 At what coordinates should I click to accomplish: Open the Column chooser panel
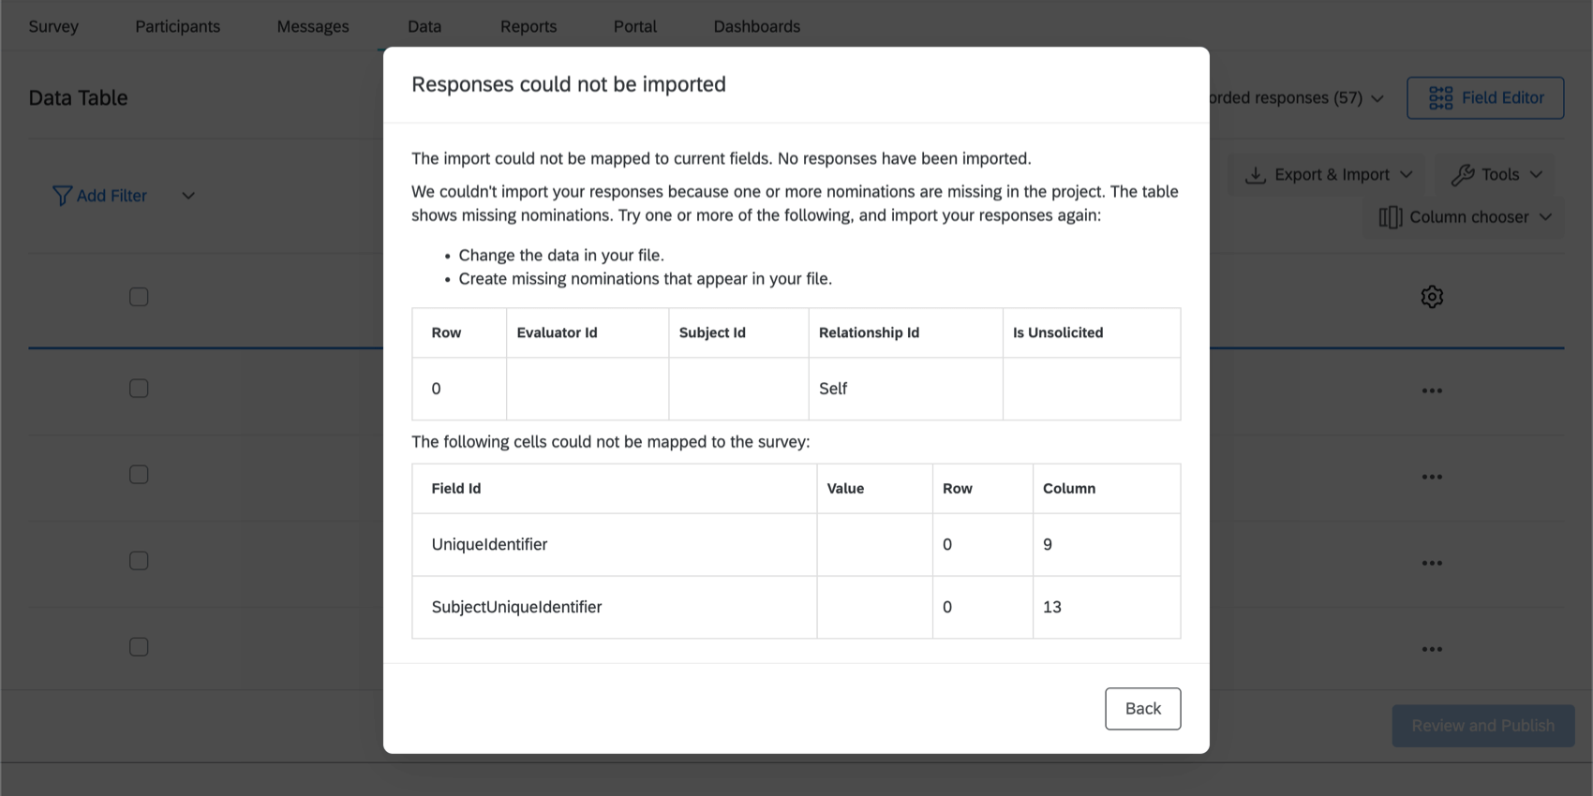click(x=1463, y=216)
